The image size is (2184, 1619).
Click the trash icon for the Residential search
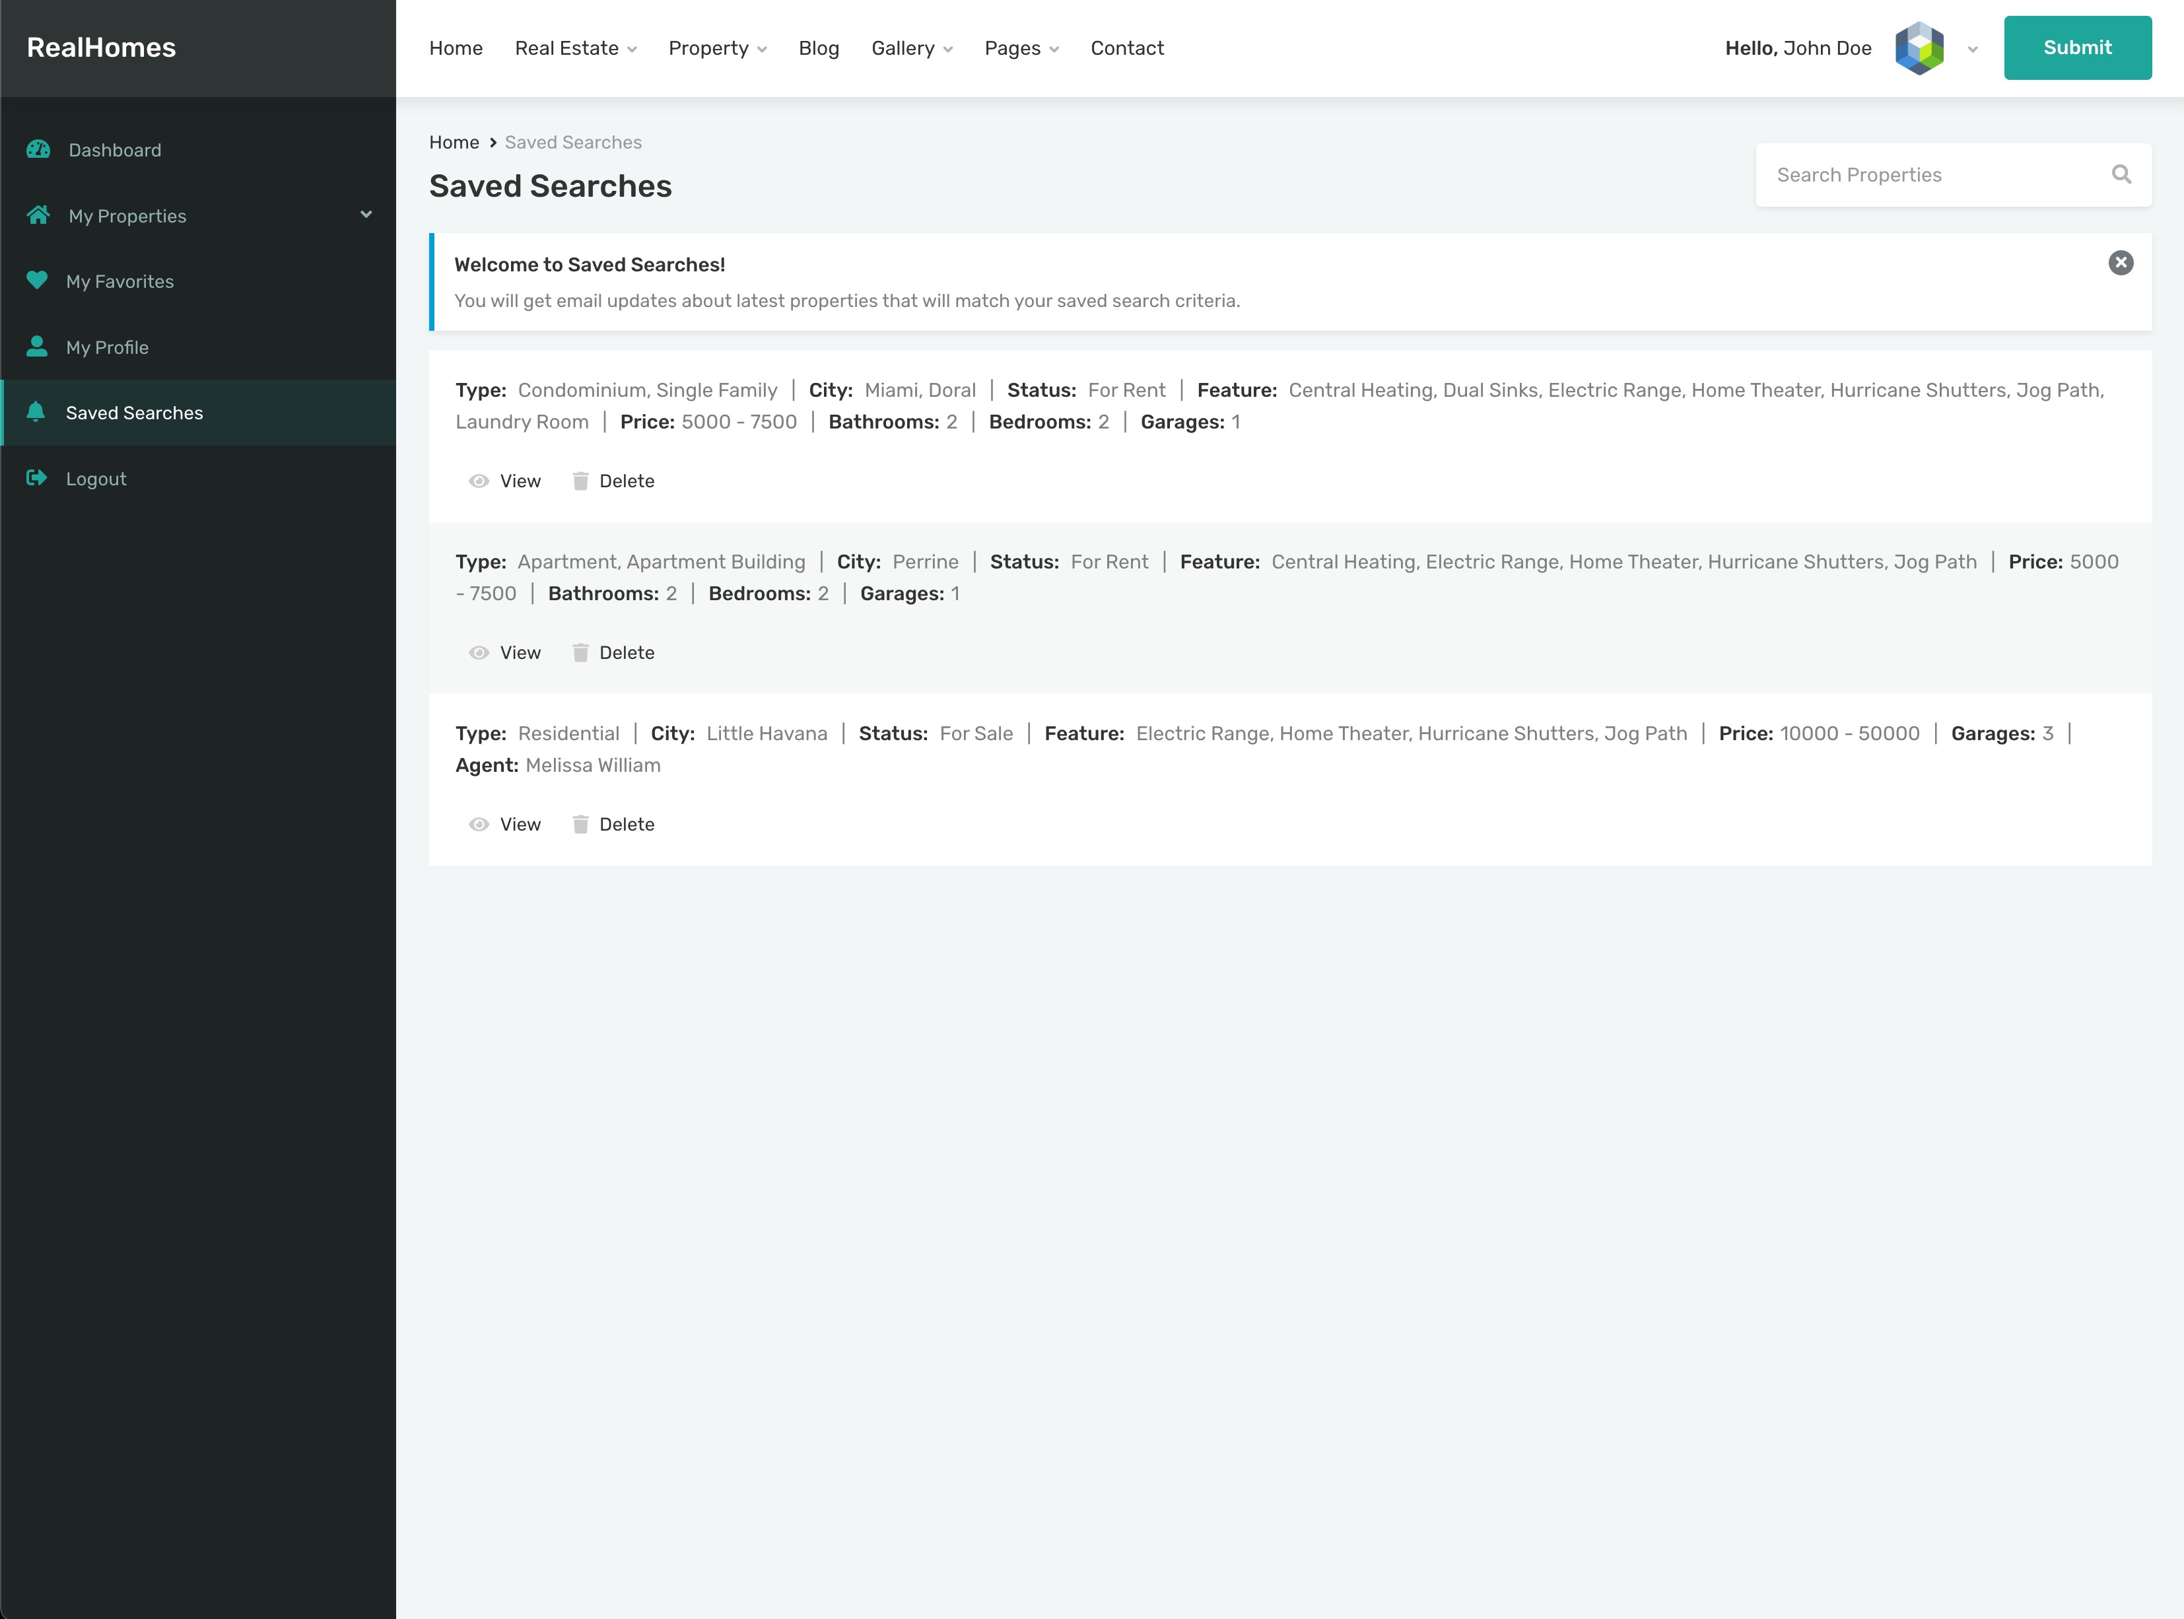coord(580,824)
